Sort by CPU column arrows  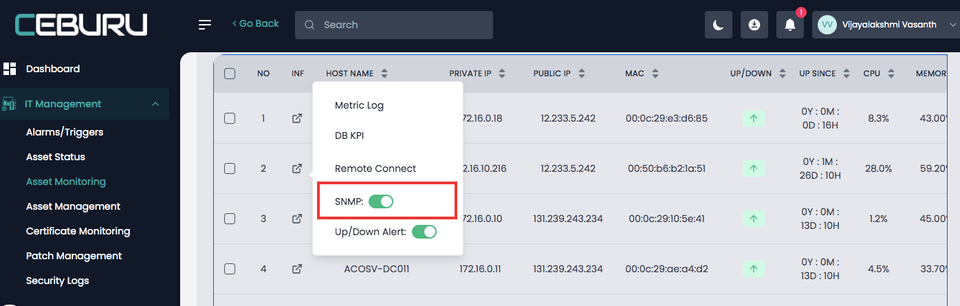[891, 74]
